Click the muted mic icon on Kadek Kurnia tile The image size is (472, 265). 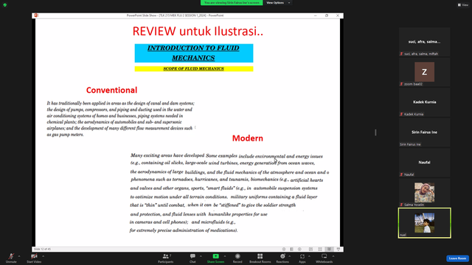pyautogui.click(x=401, y=114)
